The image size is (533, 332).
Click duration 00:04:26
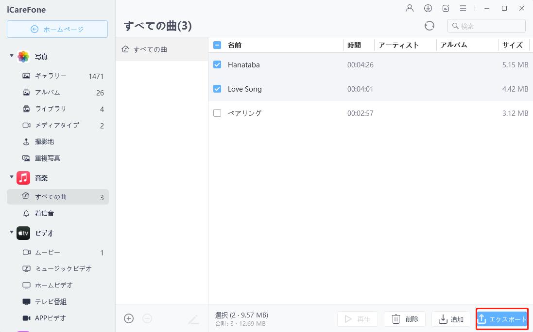[x=361, y=65]
